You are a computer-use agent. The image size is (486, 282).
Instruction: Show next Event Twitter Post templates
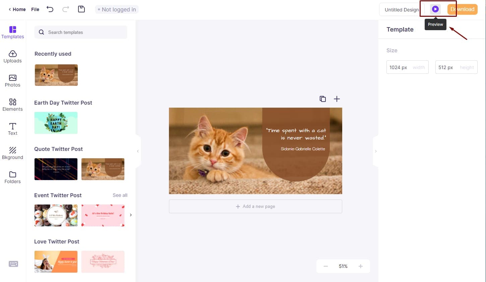click(131, 215)
